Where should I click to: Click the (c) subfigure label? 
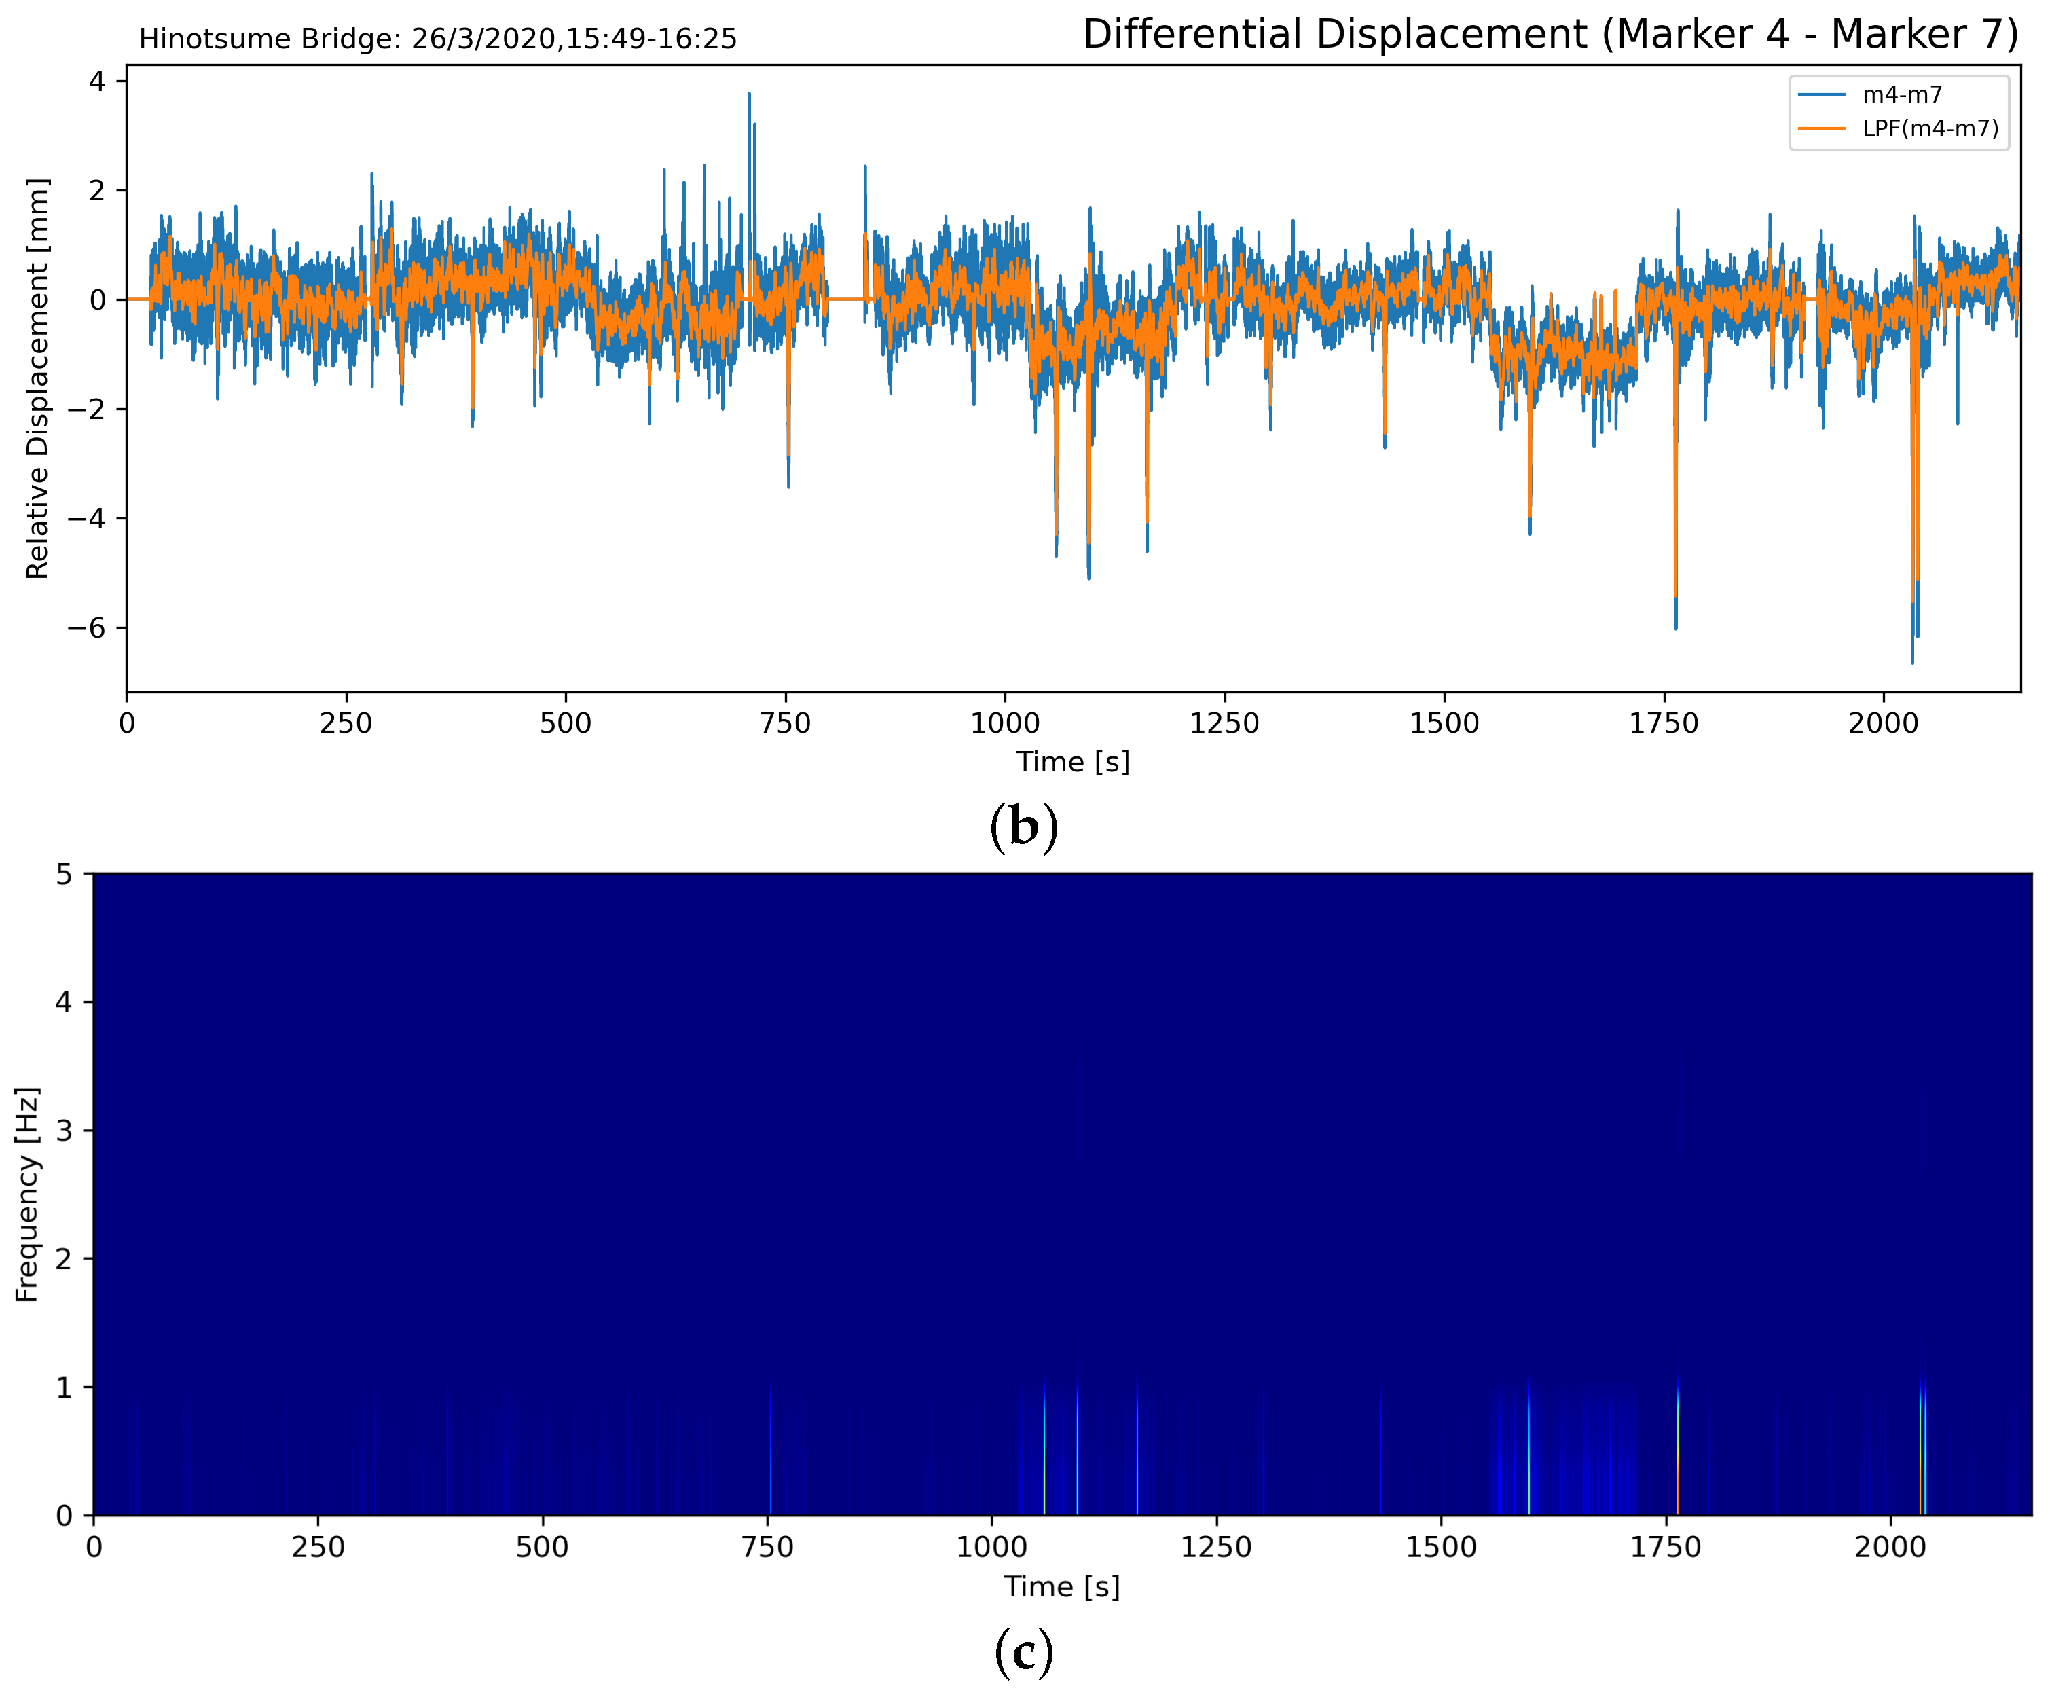(x=1024, y=1653)
